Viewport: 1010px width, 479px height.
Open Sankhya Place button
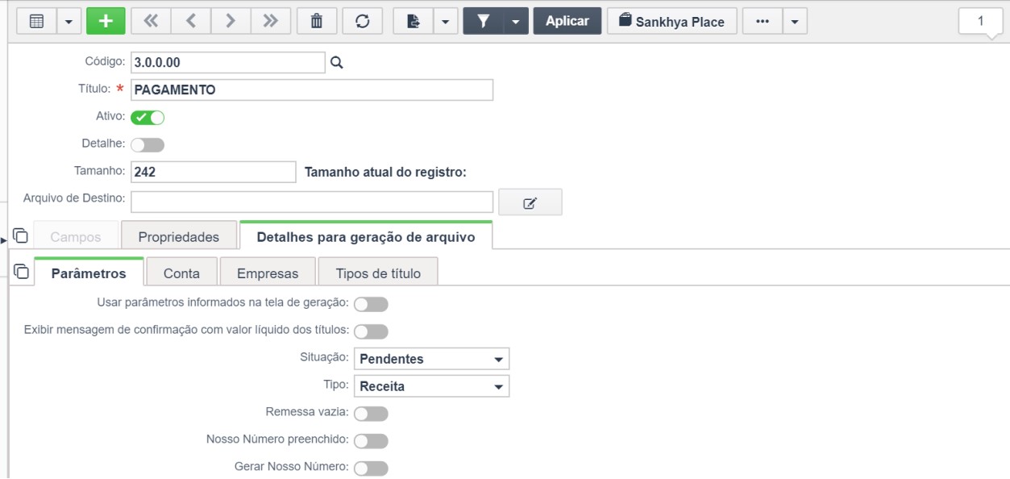point(671,21)
